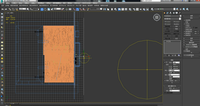The height and width of the screenshot is (106, 200).
Task: Click Configure Modifier Sets icon below stack
Action: tap(179, 55)
